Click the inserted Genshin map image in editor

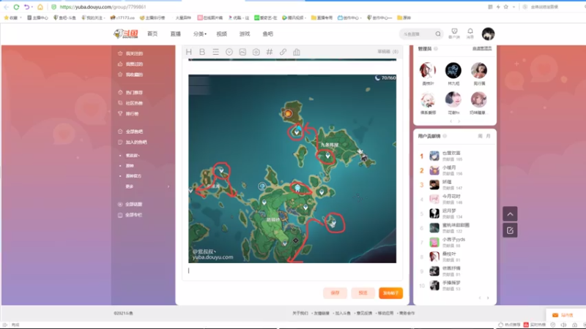pyautogui.click(x=292, y=169)
